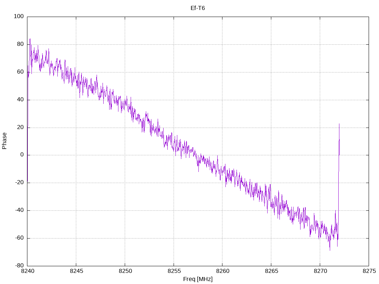Click the y-axis tick label 80
The height and width of the screenshot is (284, 379).
[20, 44]
